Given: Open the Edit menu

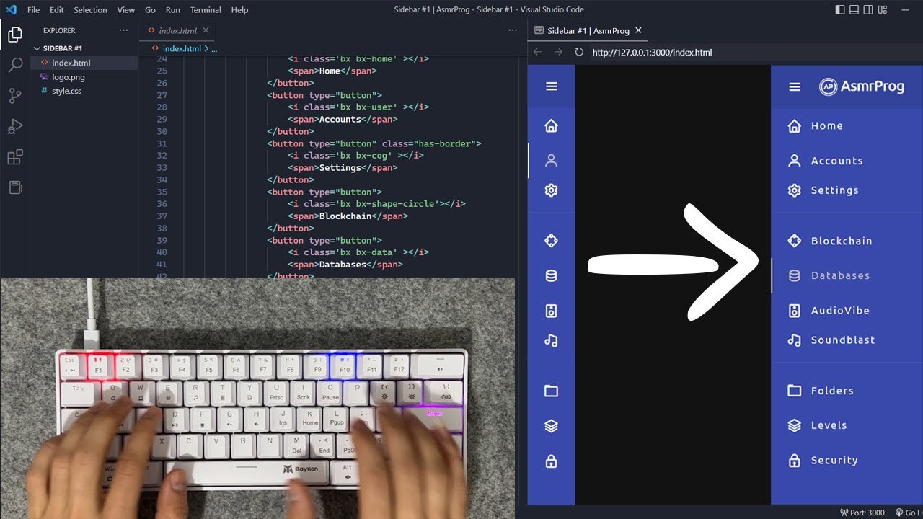Looking at the screenshot, I should click(x=57, y=10).
